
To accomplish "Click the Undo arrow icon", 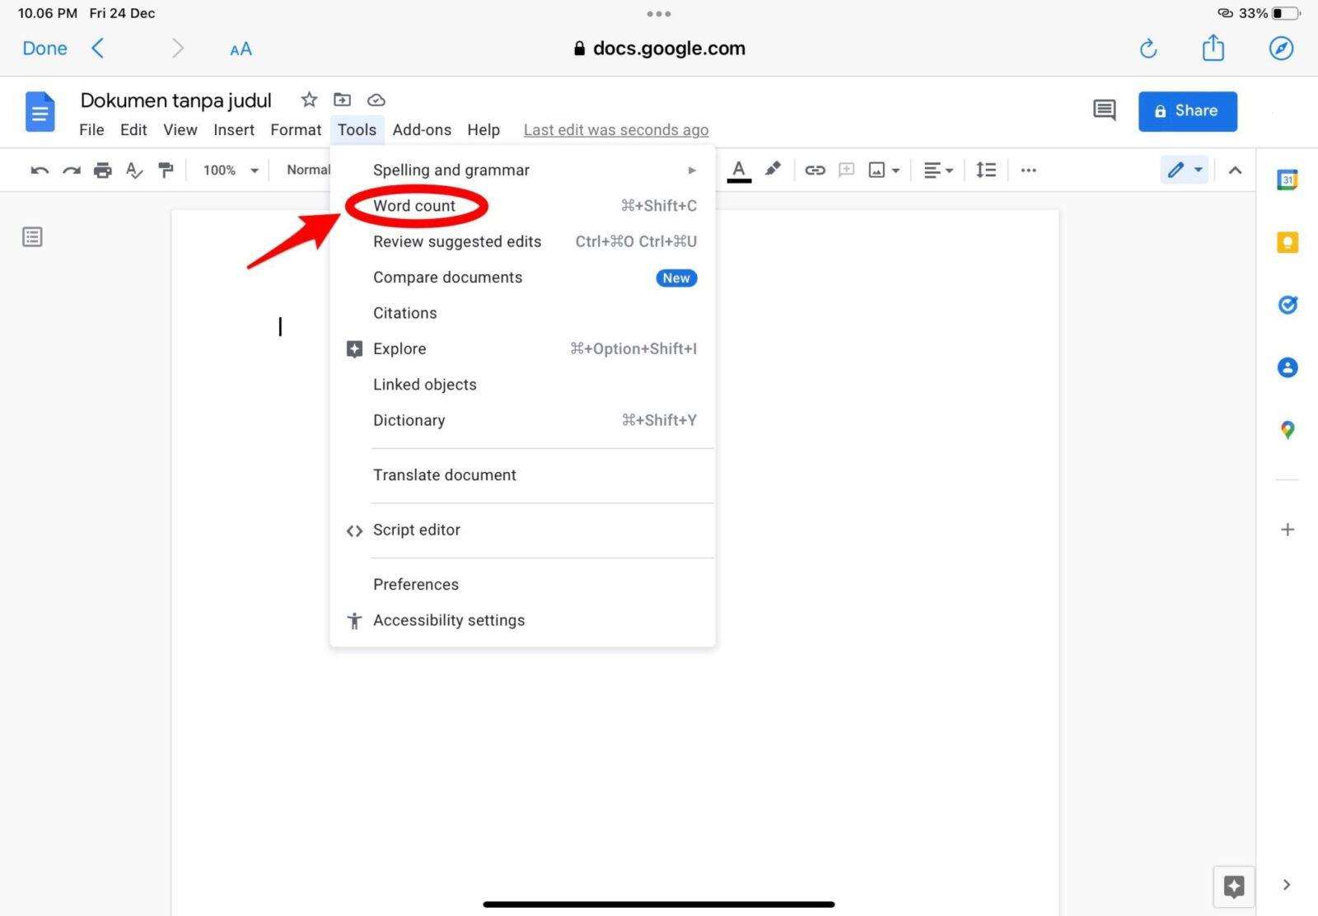I will pos(39,170).
